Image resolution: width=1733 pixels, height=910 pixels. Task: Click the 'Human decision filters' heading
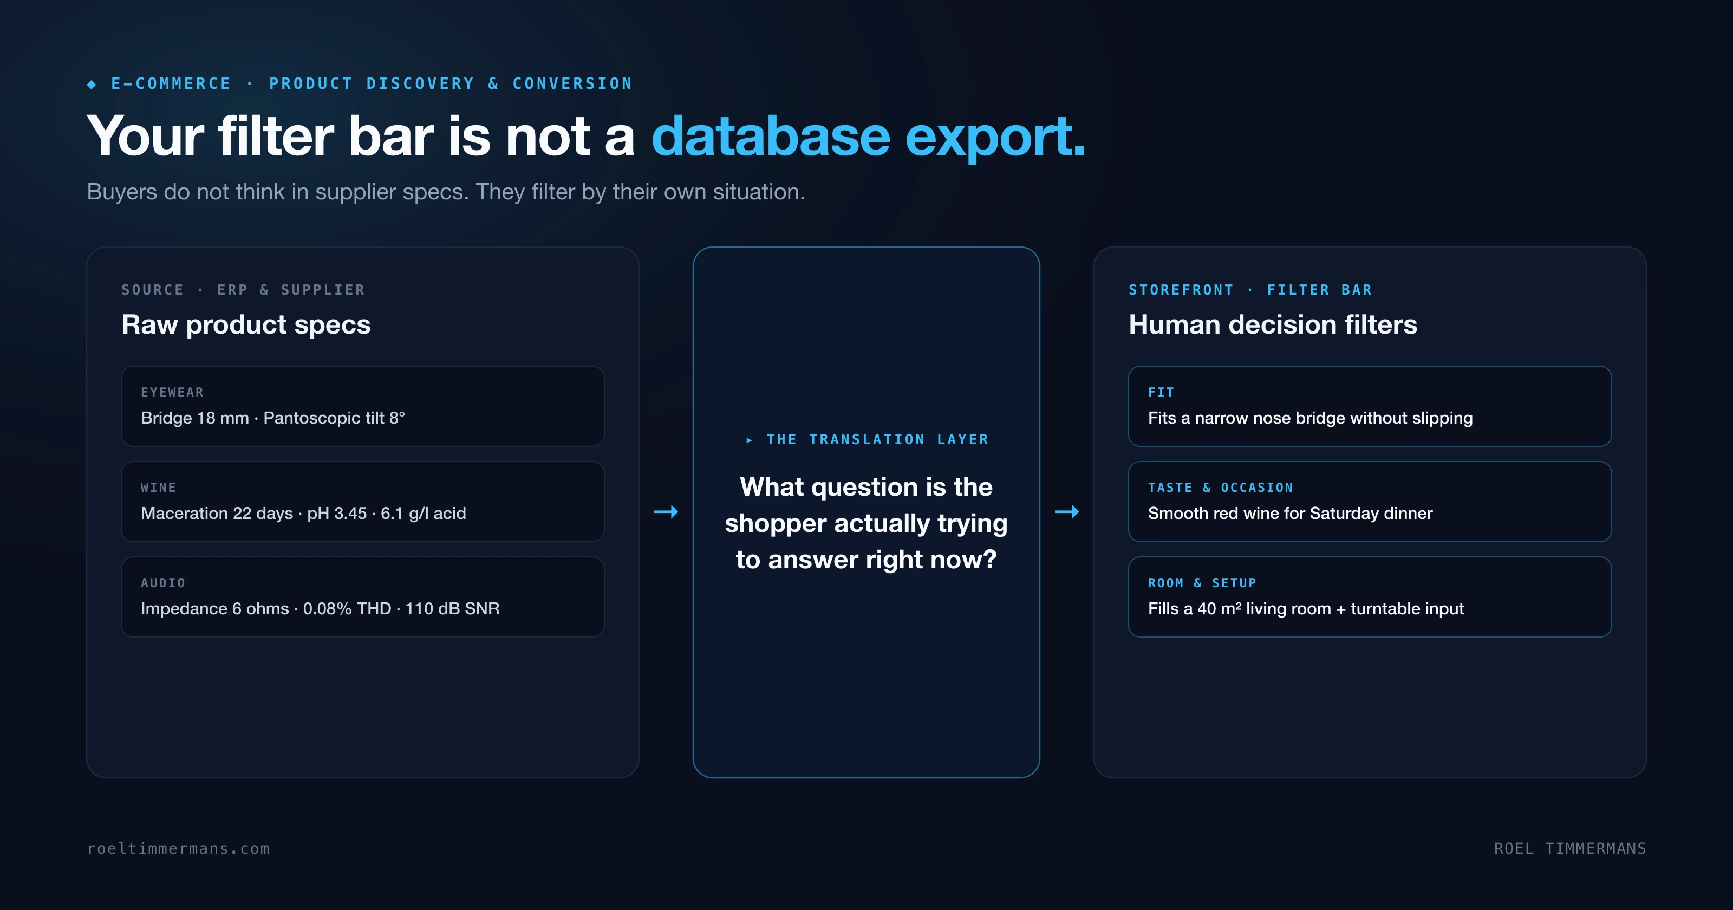click(1273, 324)
